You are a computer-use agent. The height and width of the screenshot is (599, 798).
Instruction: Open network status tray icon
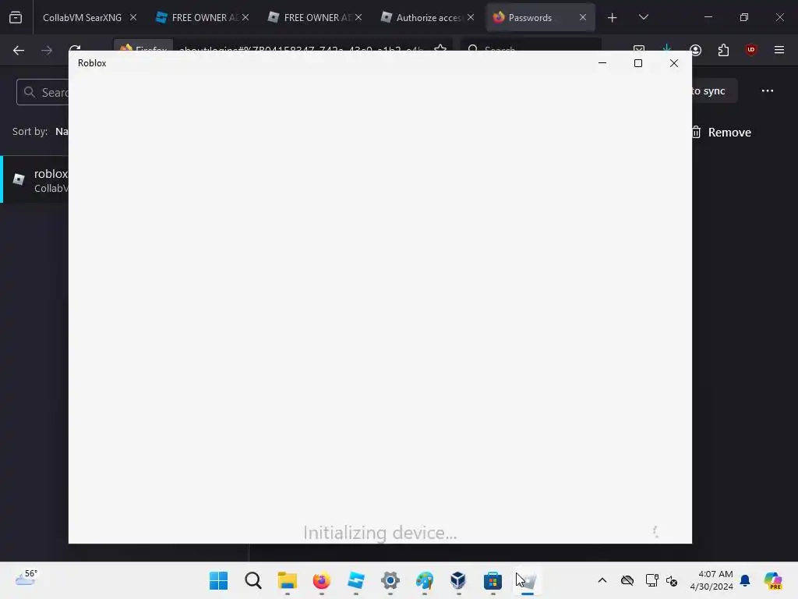pos(651,580)
